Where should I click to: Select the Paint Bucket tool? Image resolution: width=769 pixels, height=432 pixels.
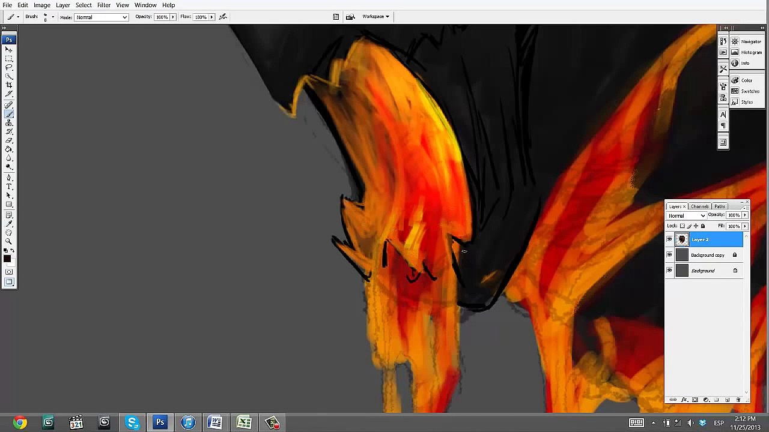[x=9, y=148]
